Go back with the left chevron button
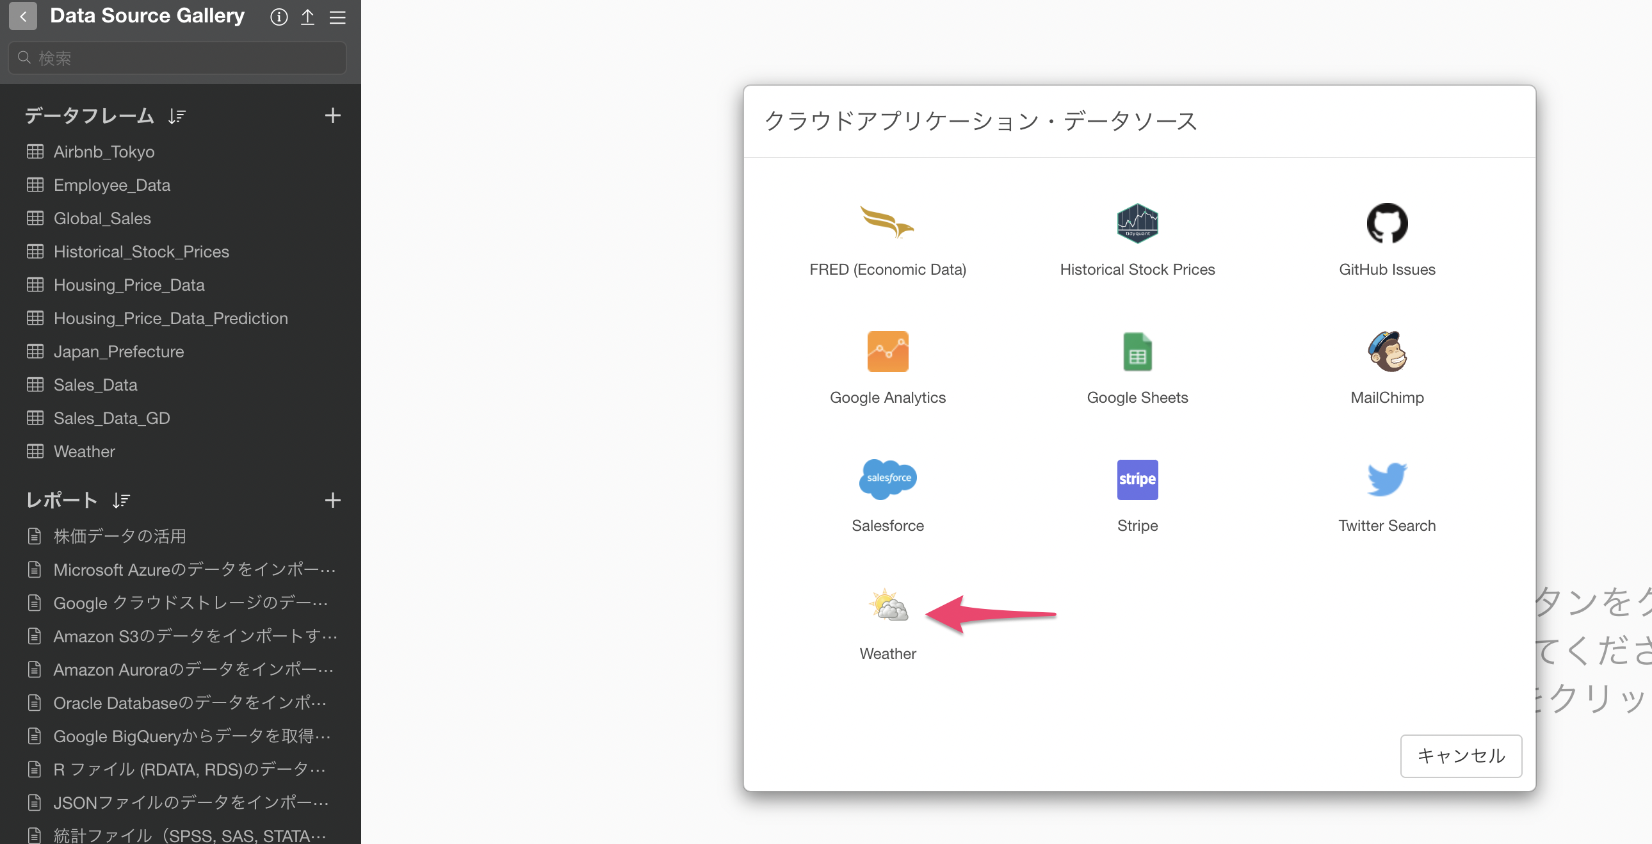Image resolution: width=1652 pixels, height=844 pixels. (x=23, y=16)
